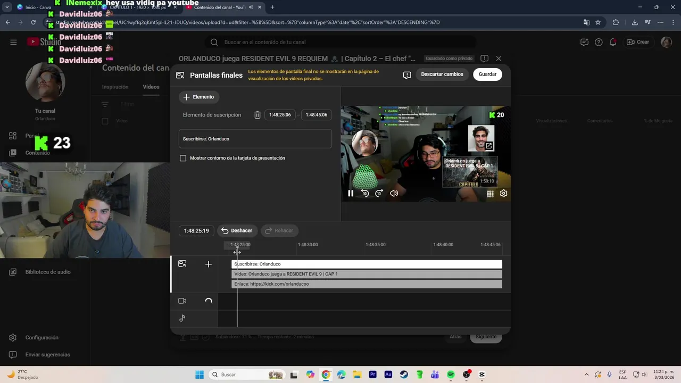Save end screens with Guardar
Viewport: 681px width, 383px height.
pyautogui.click(x=487, y=74)
